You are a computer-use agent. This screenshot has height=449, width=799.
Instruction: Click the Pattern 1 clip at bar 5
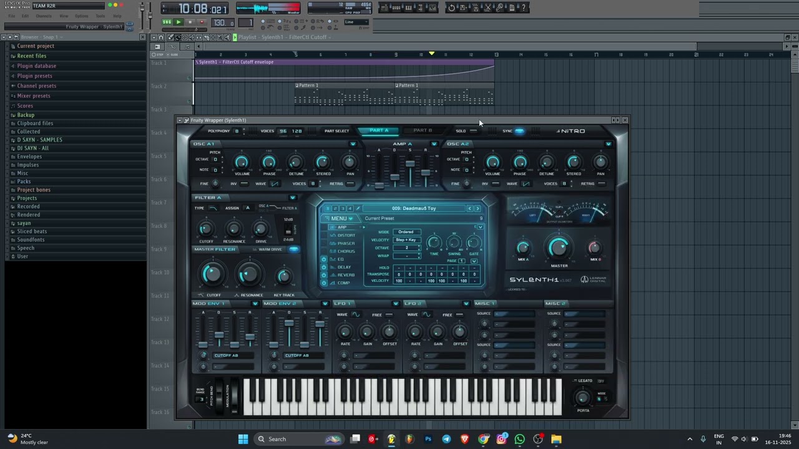pos(345,95)
